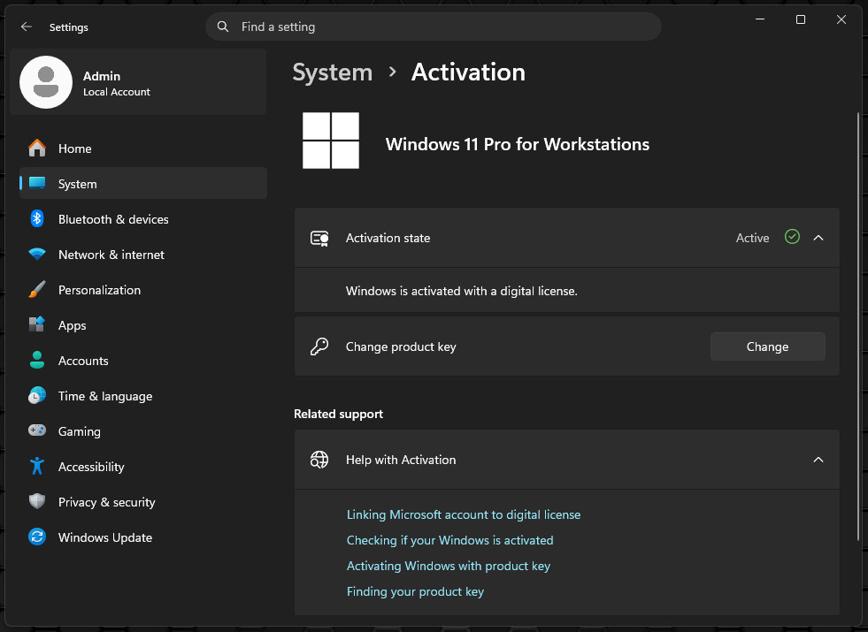Open Gaming settings
Image resolution: width=868 pixels, height=632 pixels.
click(x=142, y=431)
